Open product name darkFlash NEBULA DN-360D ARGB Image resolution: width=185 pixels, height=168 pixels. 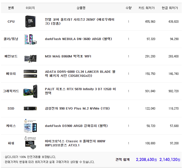coord(78,39)
